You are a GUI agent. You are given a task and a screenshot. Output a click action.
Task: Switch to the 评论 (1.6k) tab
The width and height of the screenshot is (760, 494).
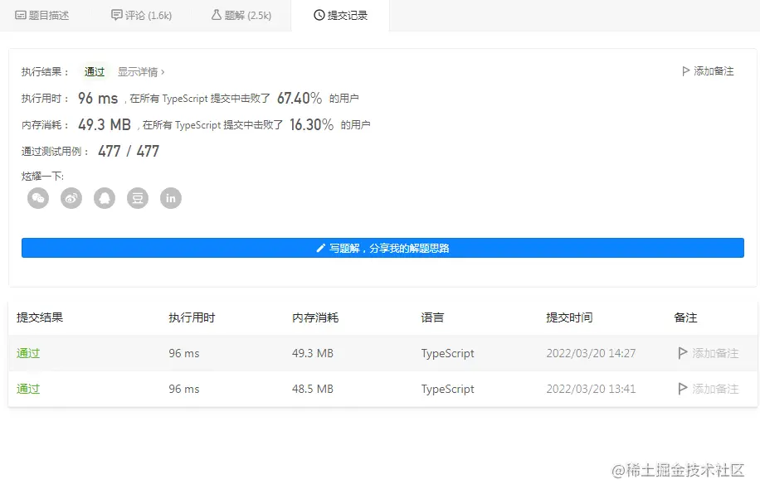tap(142, 16)
